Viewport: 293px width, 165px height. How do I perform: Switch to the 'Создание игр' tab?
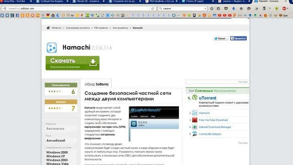(125, 1)
